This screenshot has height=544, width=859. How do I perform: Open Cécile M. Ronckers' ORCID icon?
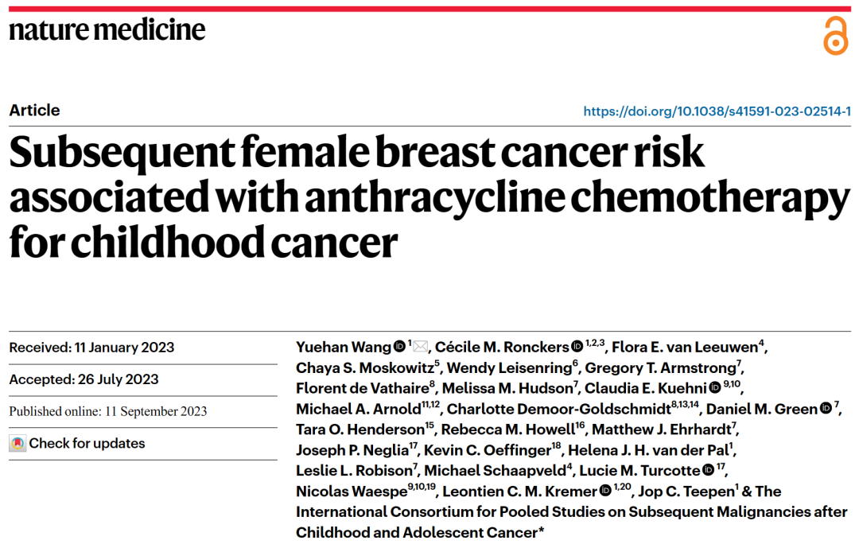[577, 346]
